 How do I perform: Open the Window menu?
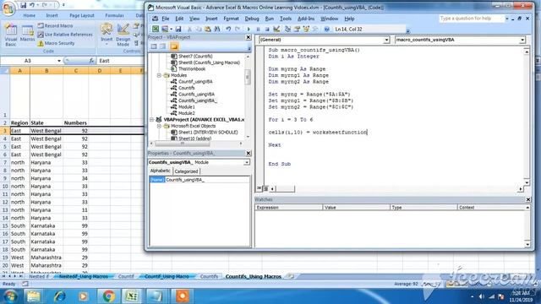(329, 19)
